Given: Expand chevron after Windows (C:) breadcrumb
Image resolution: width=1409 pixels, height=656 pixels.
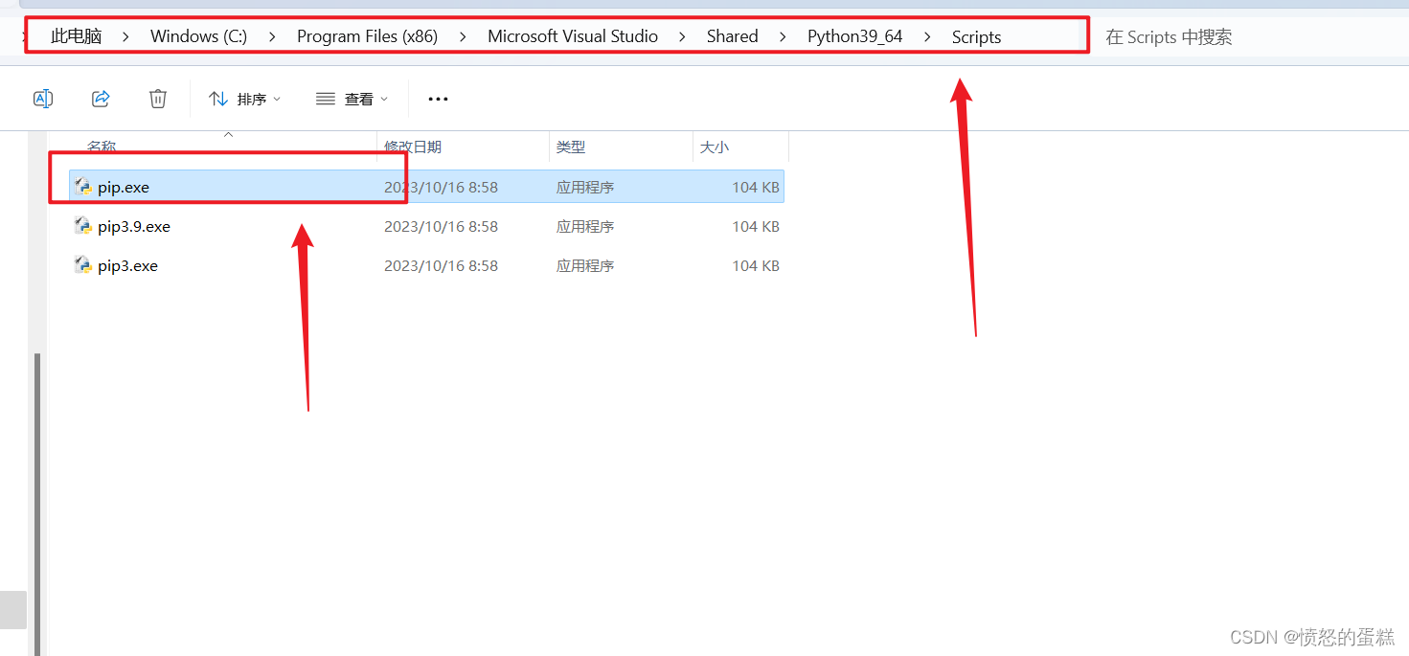Looking at the screenshot, I should [272, 37].
